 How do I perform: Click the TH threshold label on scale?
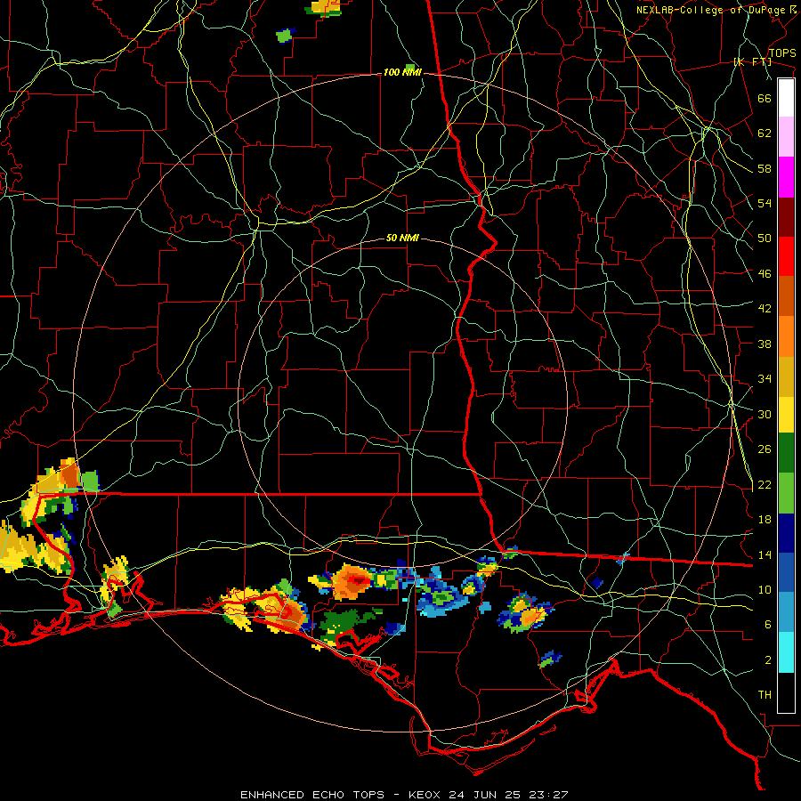[x=765, y=695]
